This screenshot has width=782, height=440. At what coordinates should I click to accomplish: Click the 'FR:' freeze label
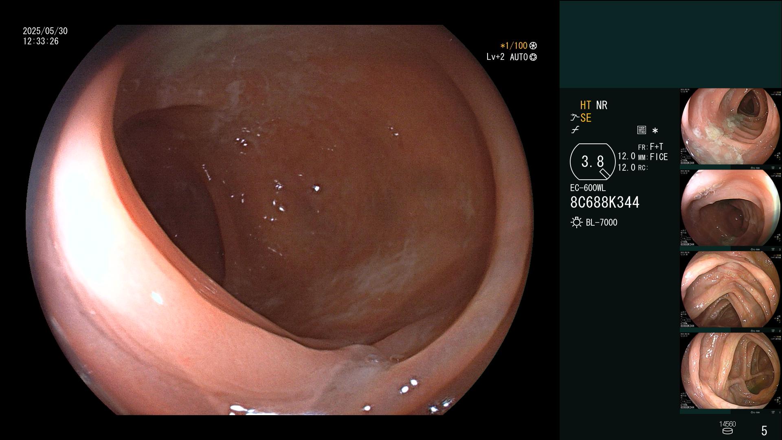tap(643, 147)
